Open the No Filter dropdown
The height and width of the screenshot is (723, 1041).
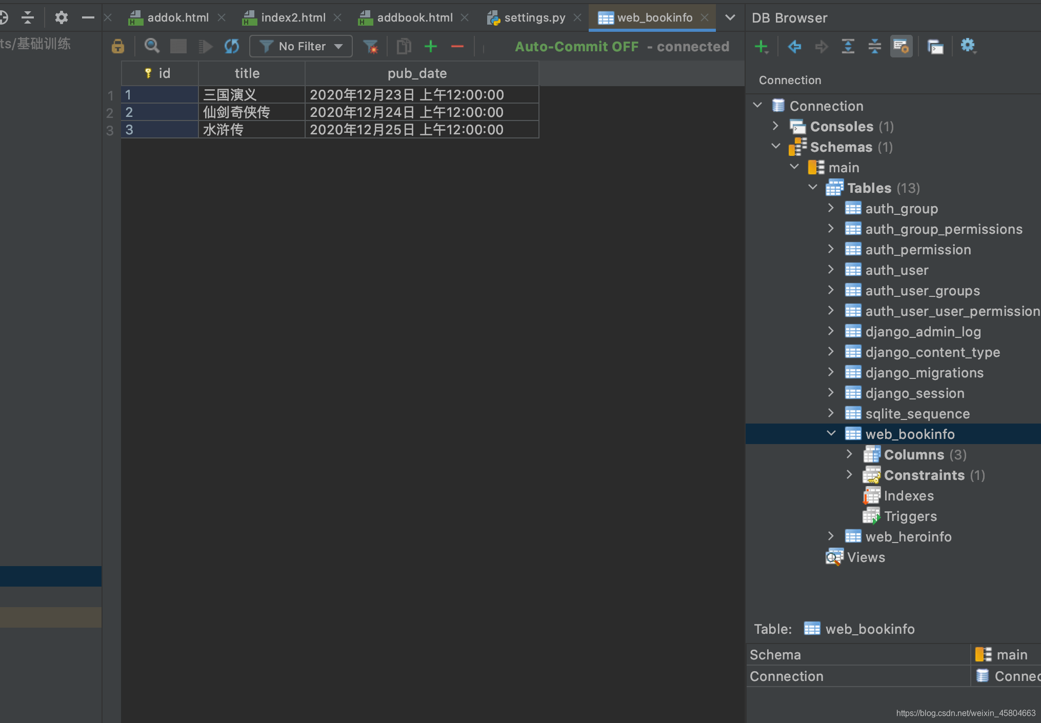click(x=301, y=47)
